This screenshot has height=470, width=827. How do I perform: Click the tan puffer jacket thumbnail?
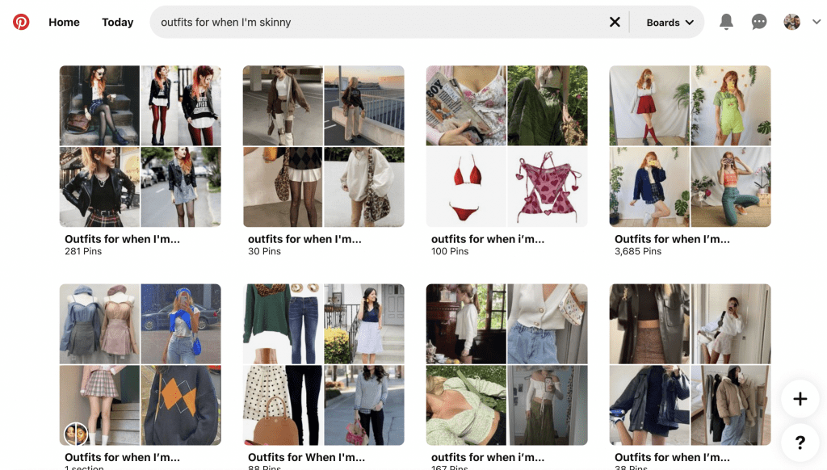tap(731, 405)
